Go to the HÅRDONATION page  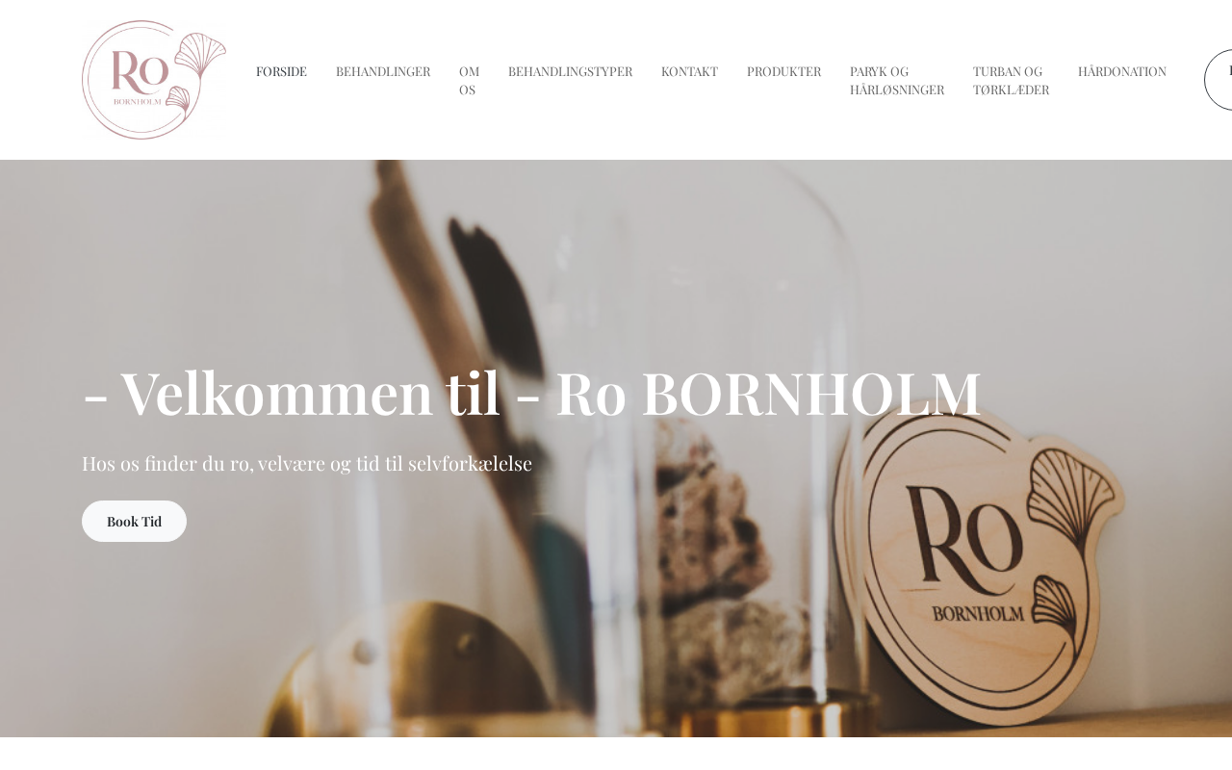coord(1122,71)
